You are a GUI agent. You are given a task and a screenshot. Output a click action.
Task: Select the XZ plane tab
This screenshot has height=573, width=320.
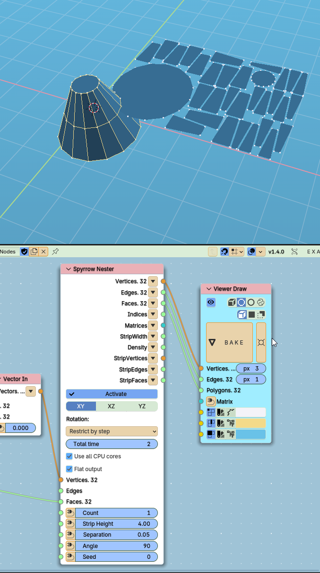pos(111,406)
